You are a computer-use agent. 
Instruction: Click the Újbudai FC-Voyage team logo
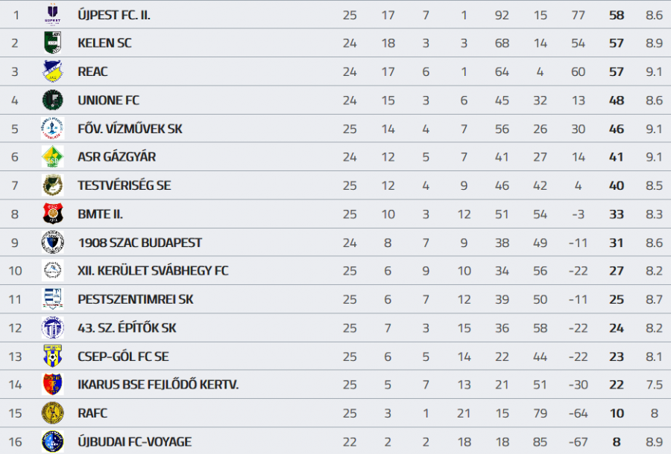click(52, 441)
